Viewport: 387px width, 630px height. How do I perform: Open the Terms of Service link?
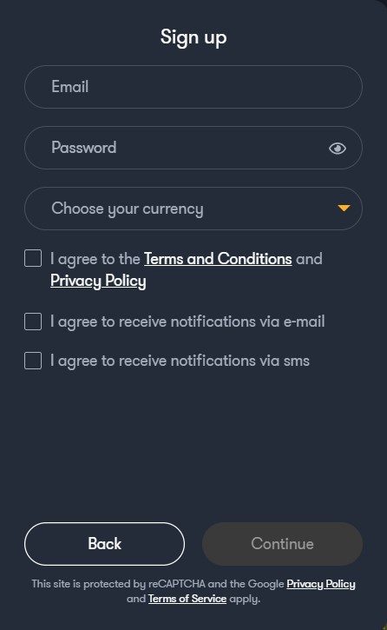point(187,599)
